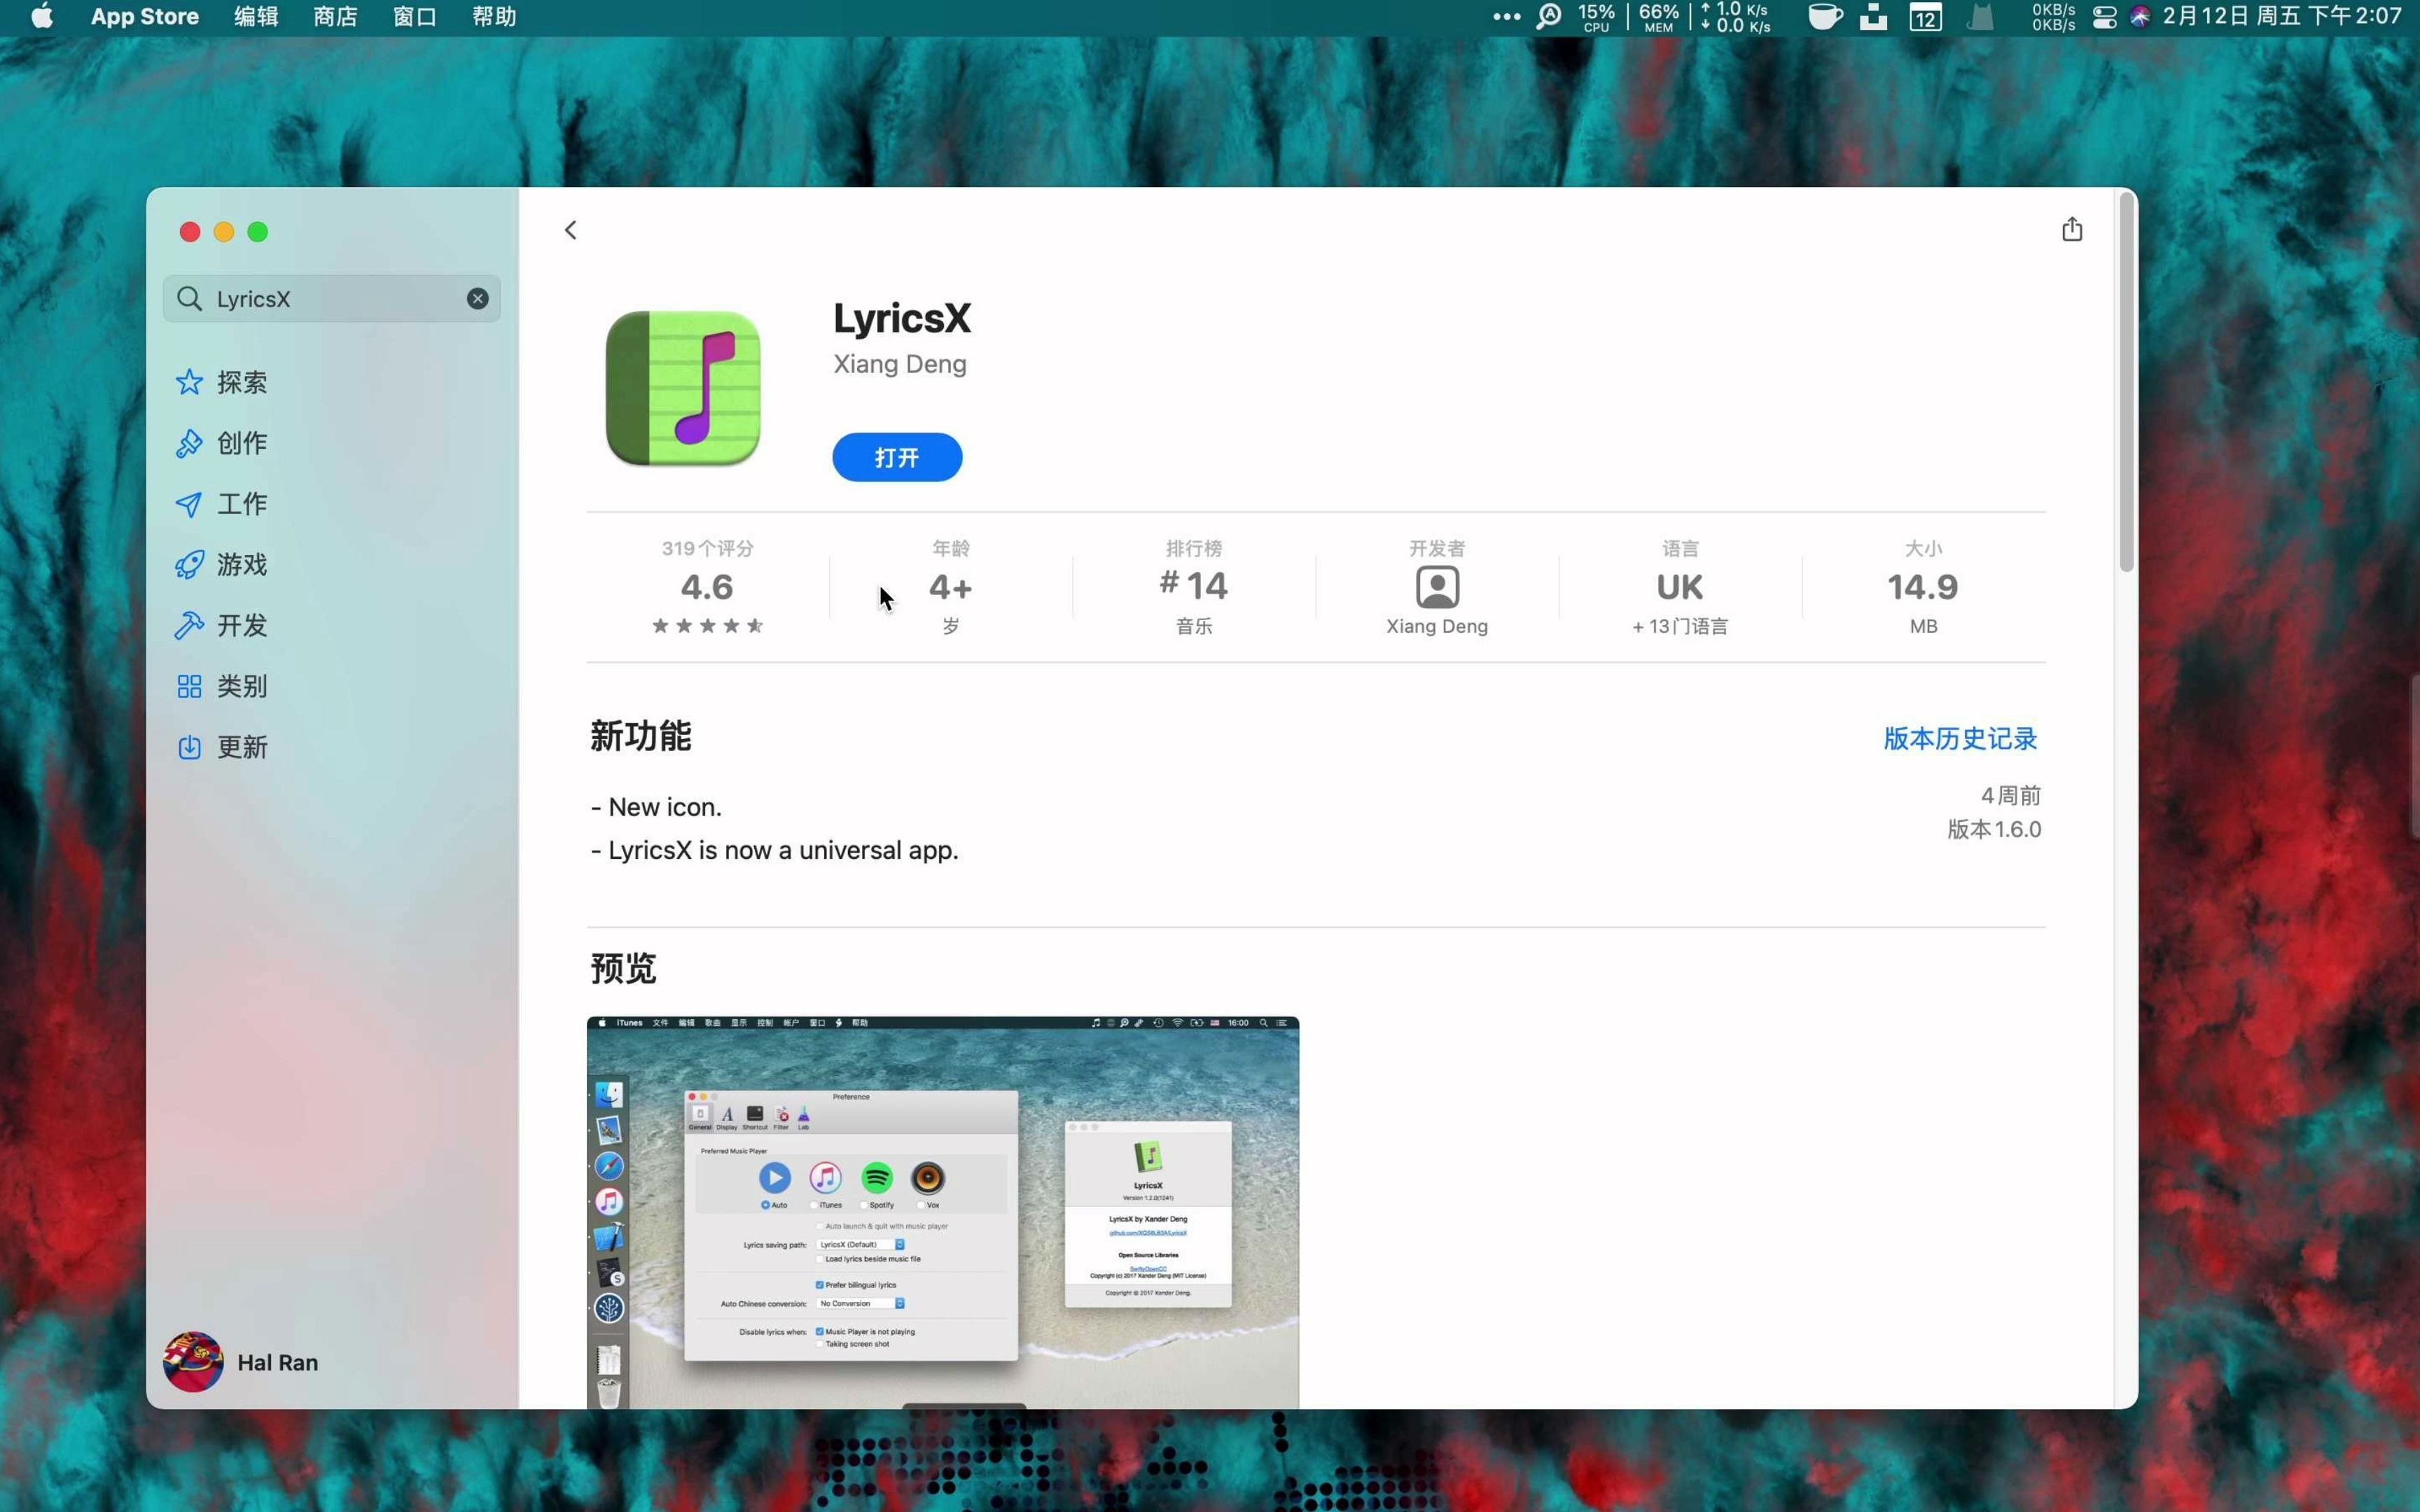
Task: Click the coffee cup menu bar icon
Action: 1825,16
